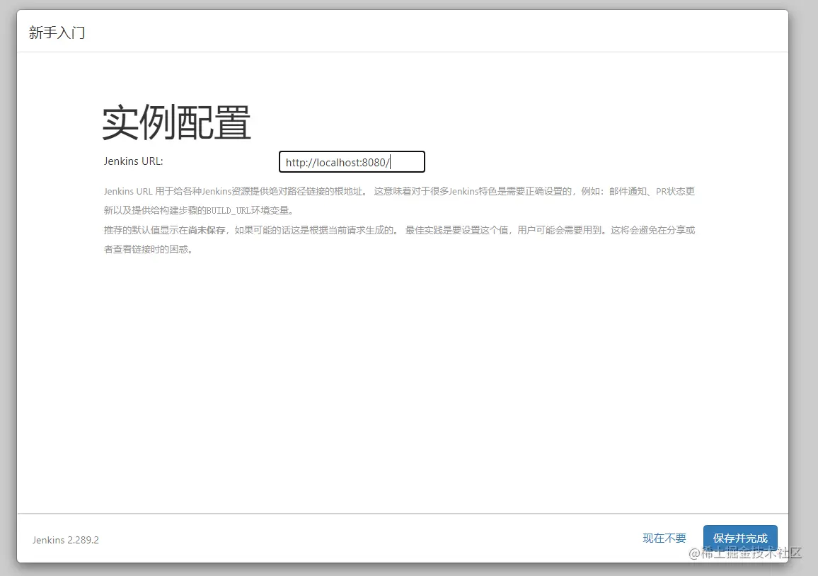Click the 新手入门 header title

[x=57, y=33]
